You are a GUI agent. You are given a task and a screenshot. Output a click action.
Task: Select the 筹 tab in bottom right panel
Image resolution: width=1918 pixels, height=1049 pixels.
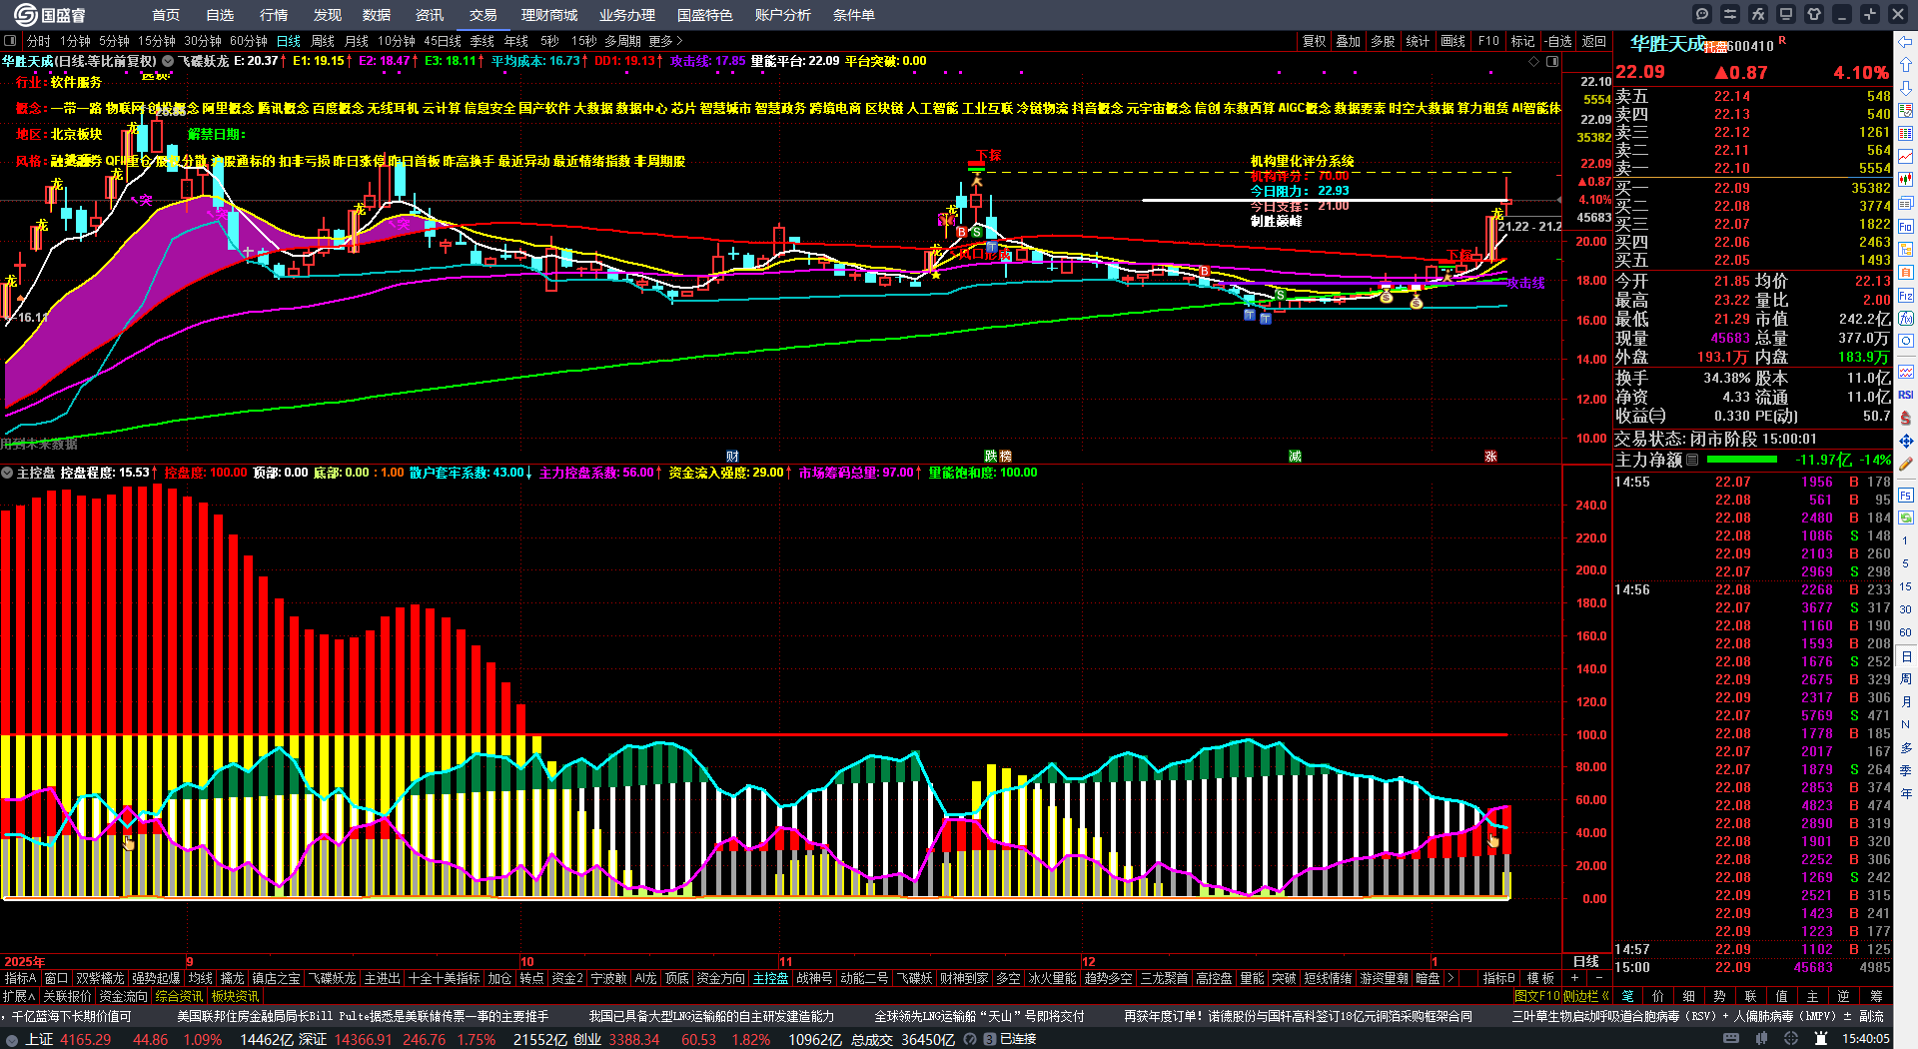click(x=1876, y=996)
